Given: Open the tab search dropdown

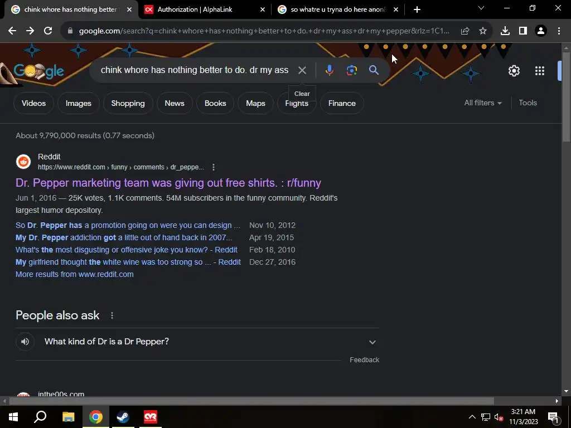Looking at the screenshot, I should [481, 8].
